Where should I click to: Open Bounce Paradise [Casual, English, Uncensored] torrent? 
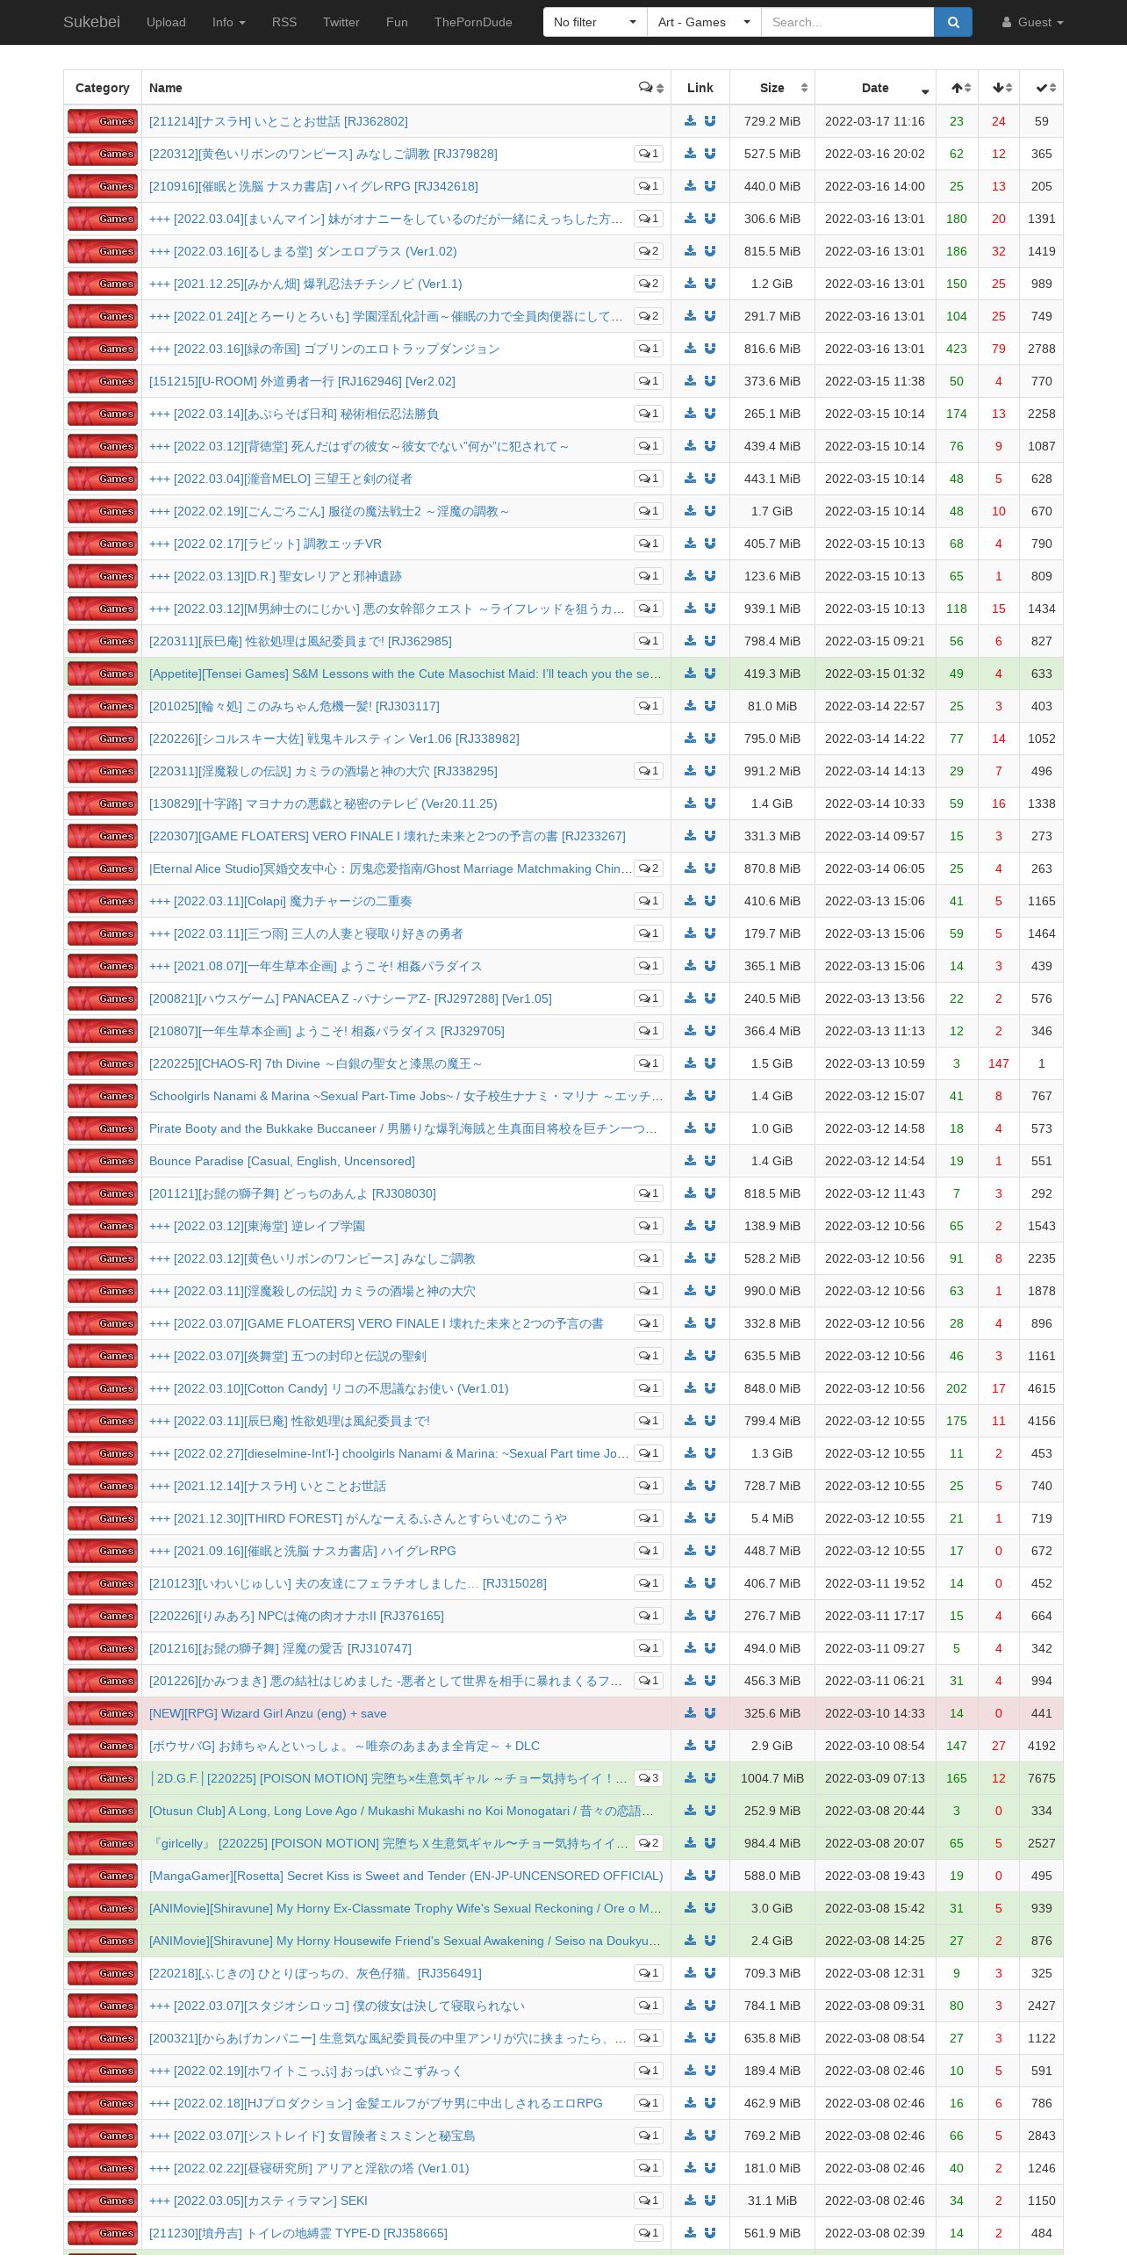[x=282, y=1161]
